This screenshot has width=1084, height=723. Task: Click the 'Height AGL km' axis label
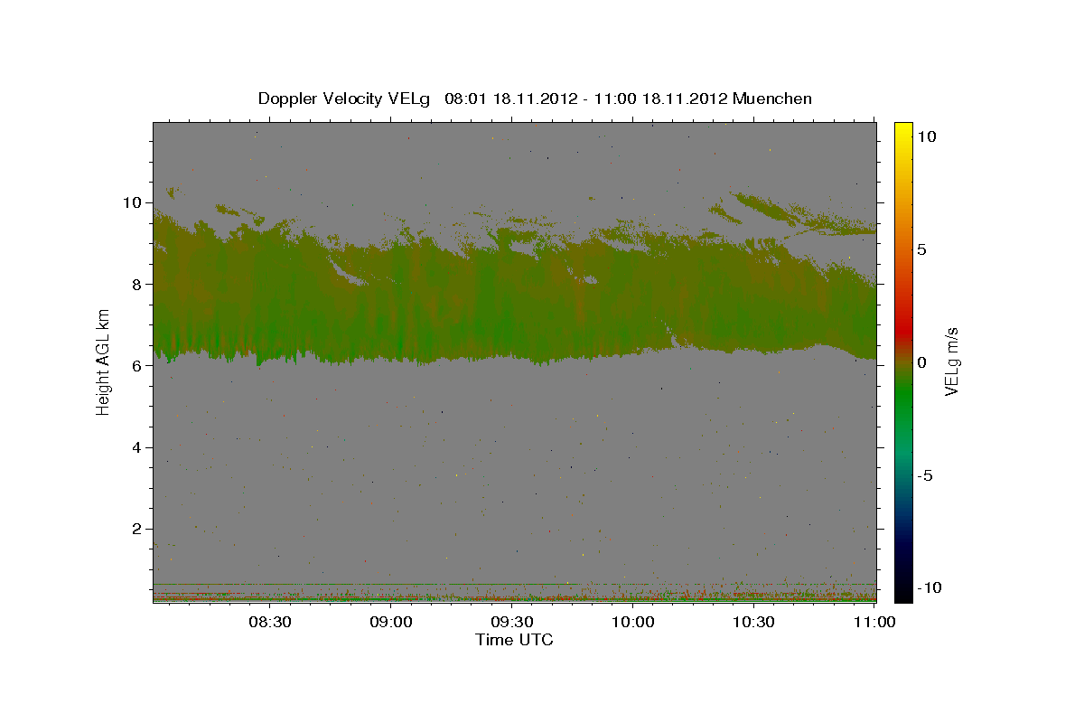104,361
